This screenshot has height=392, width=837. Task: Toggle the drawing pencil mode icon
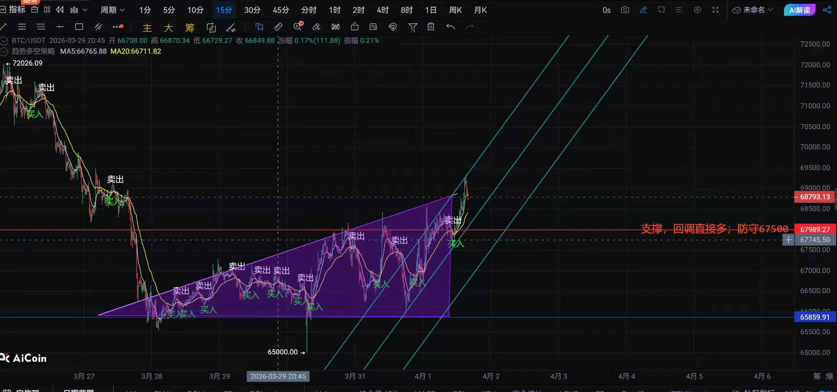coord(643,10)
